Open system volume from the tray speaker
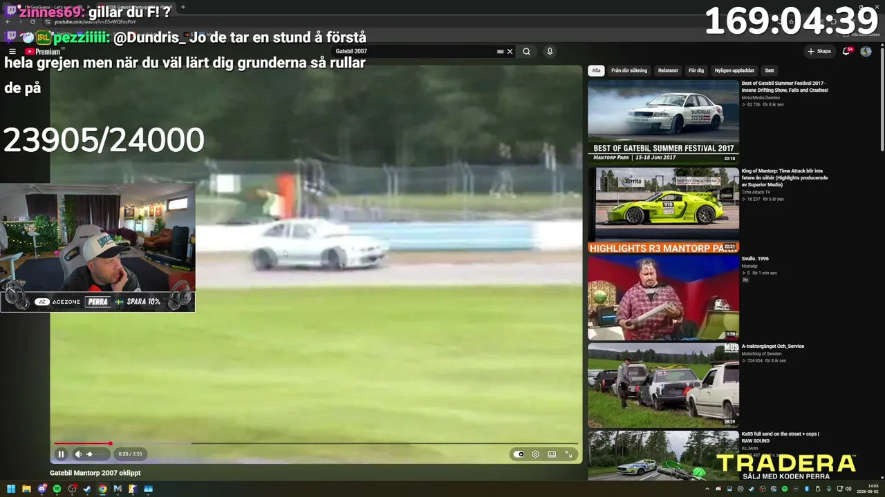 (x=848, y=489)
